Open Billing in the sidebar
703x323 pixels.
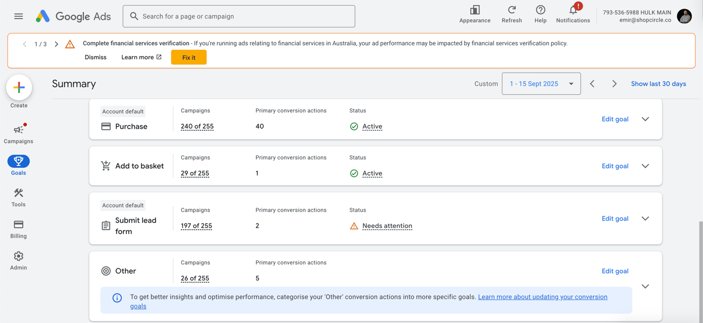19,229
